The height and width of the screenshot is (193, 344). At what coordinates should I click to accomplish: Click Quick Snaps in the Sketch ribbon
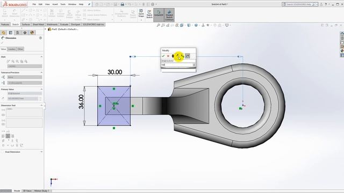tap(141, 14)
